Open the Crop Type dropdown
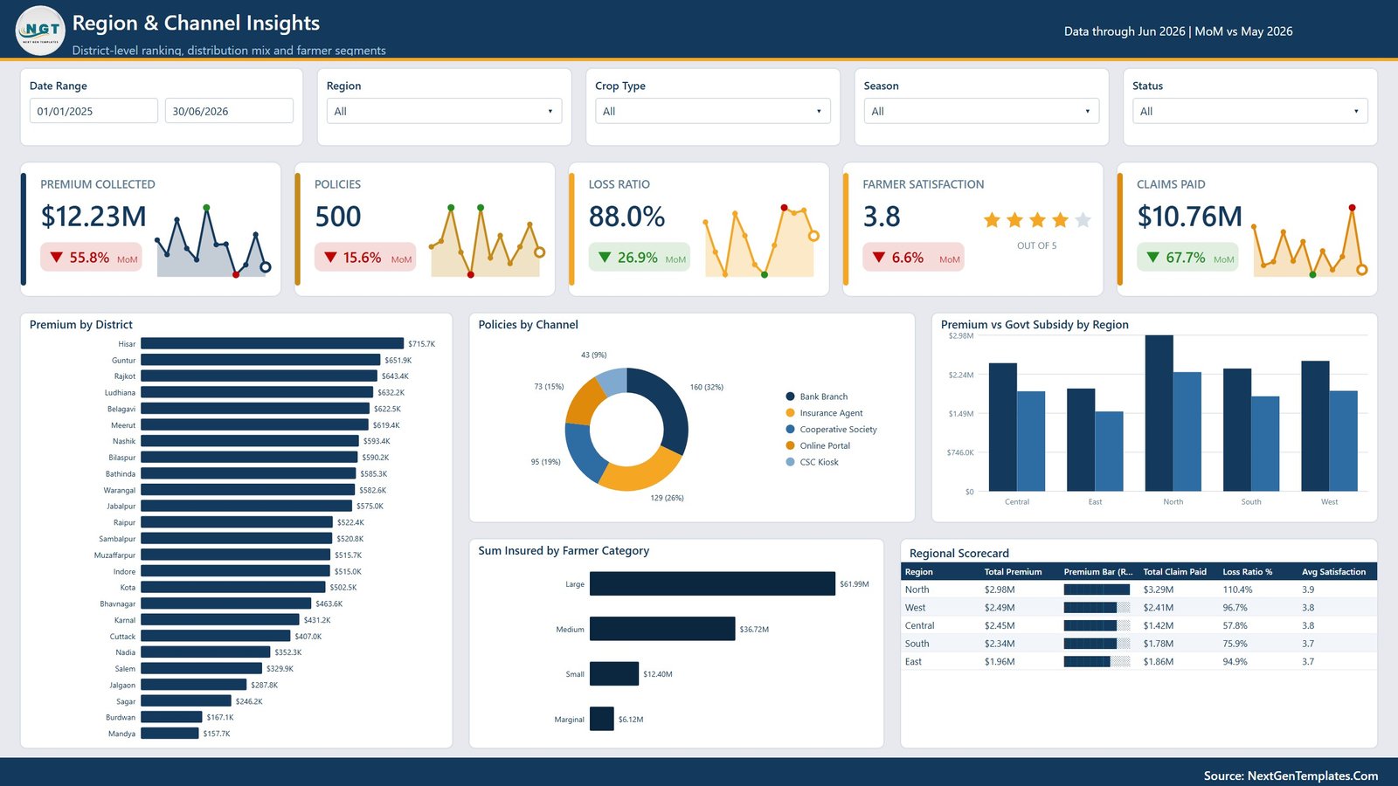This screenshot has width=1398, height=786. coord(713,111)
